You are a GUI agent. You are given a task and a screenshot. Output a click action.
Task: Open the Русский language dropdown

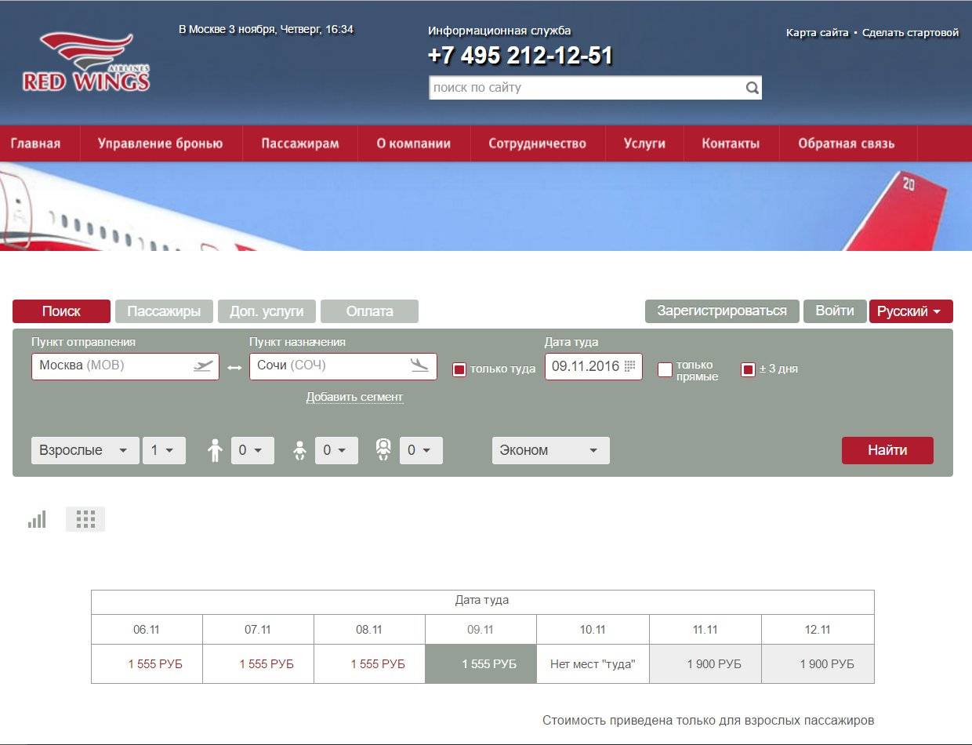[x=911, y=311]
